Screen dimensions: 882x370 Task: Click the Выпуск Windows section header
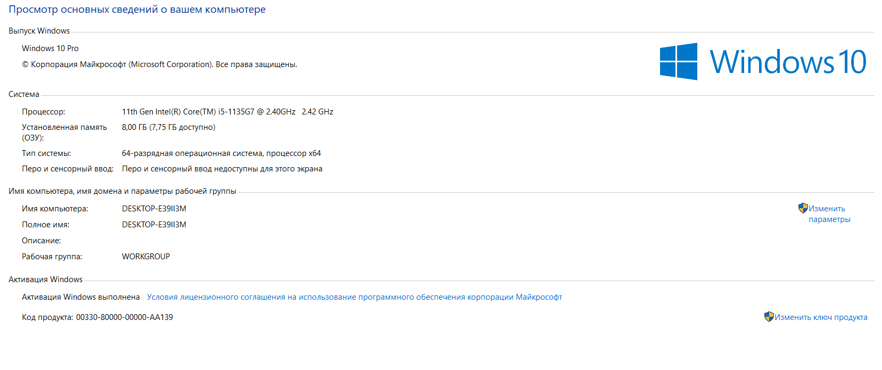pyautogui.click(x=39, y=31)
